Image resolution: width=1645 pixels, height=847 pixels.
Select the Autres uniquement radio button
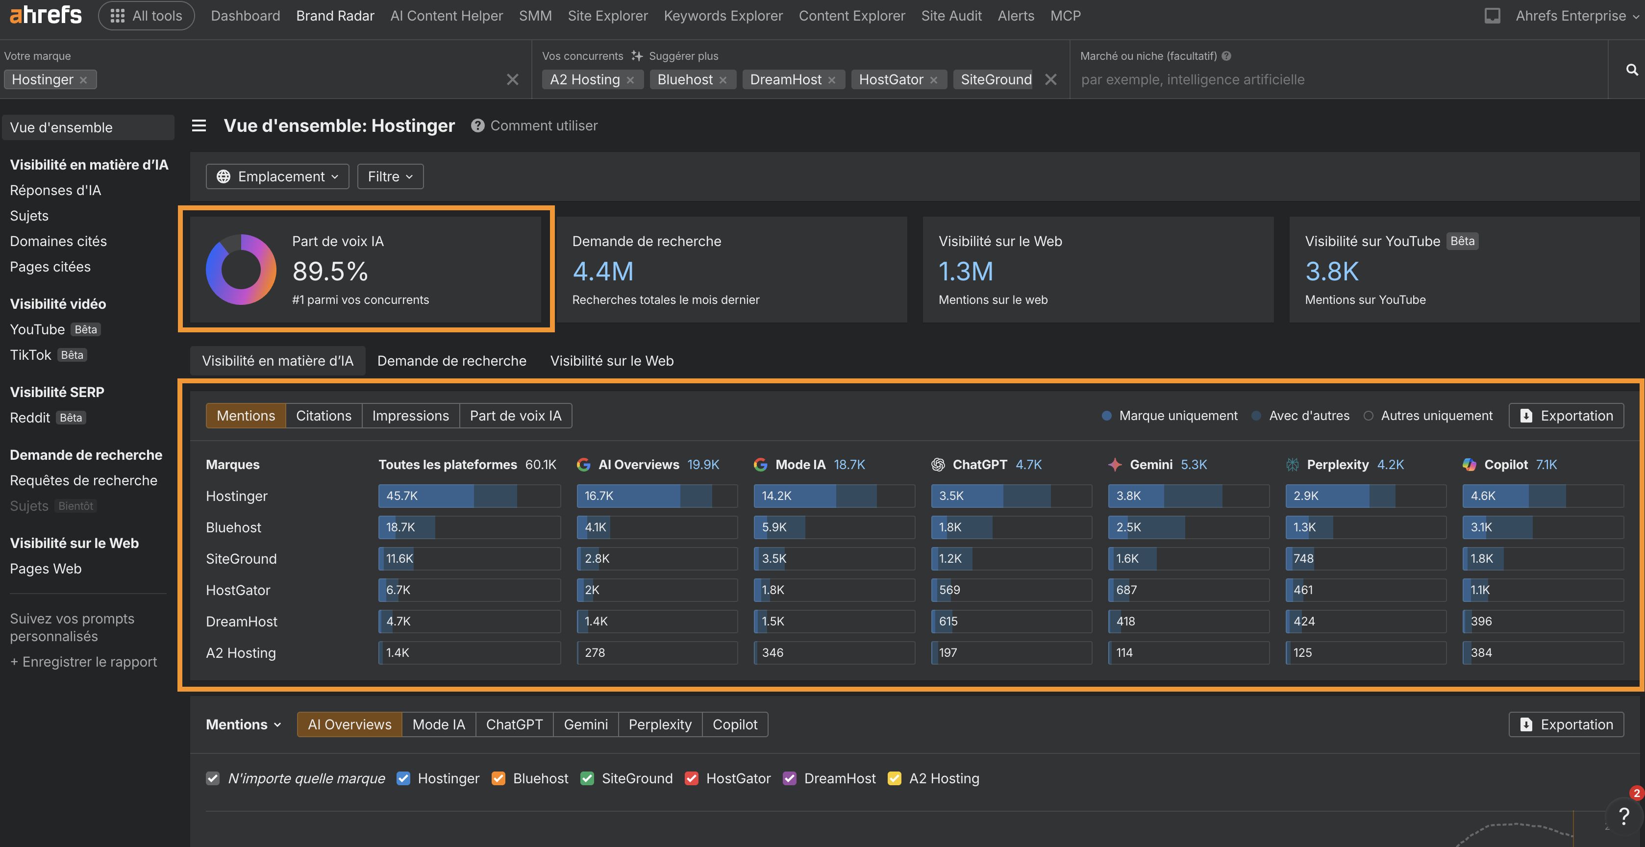[1369, 415]
